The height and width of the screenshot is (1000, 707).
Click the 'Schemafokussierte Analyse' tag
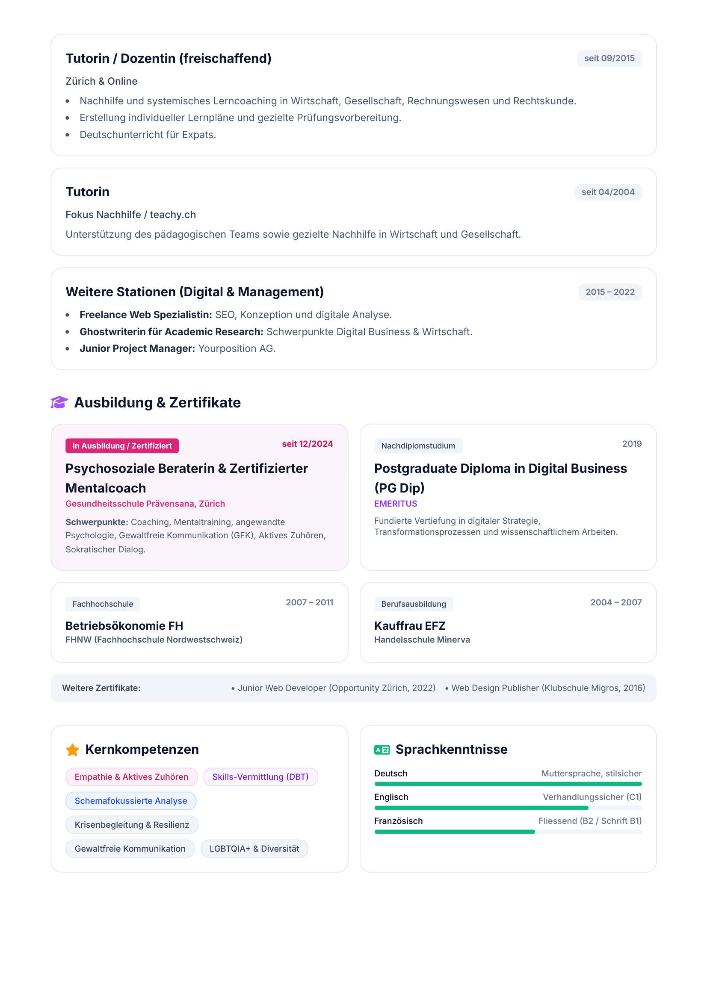coord(131,800)
